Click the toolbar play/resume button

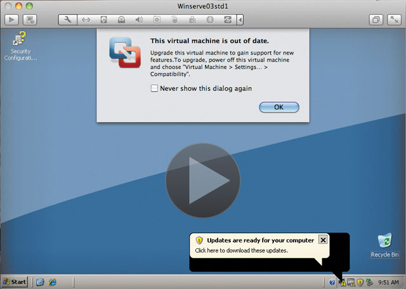point(11,20)
